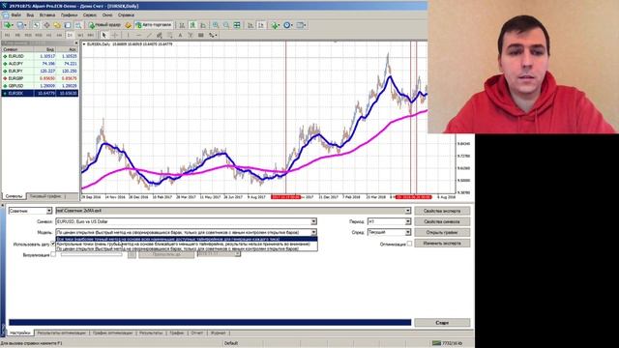Image resolution: width=619 pixels, height=348 pixels.
Task: Toggle the chart shift icon
Action: click(x=261, y=25)
